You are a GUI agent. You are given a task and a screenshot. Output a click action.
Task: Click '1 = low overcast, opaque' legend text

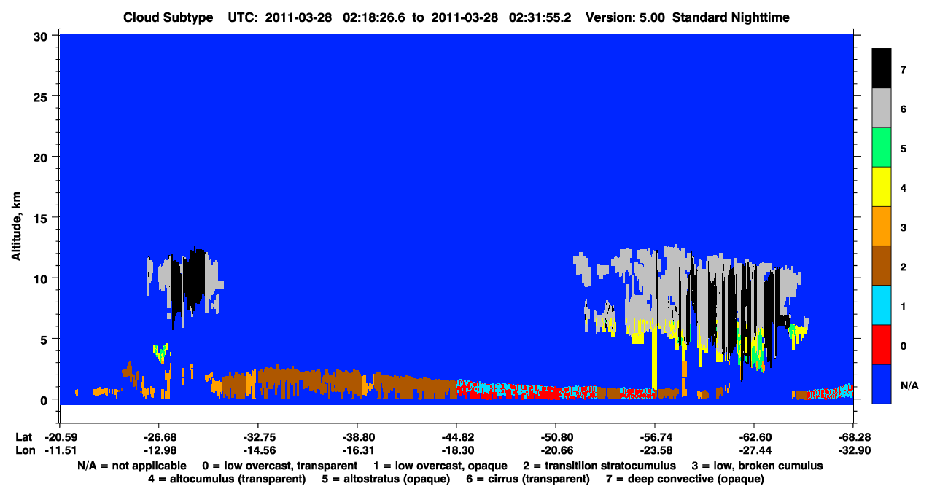[x=440, y=466]
